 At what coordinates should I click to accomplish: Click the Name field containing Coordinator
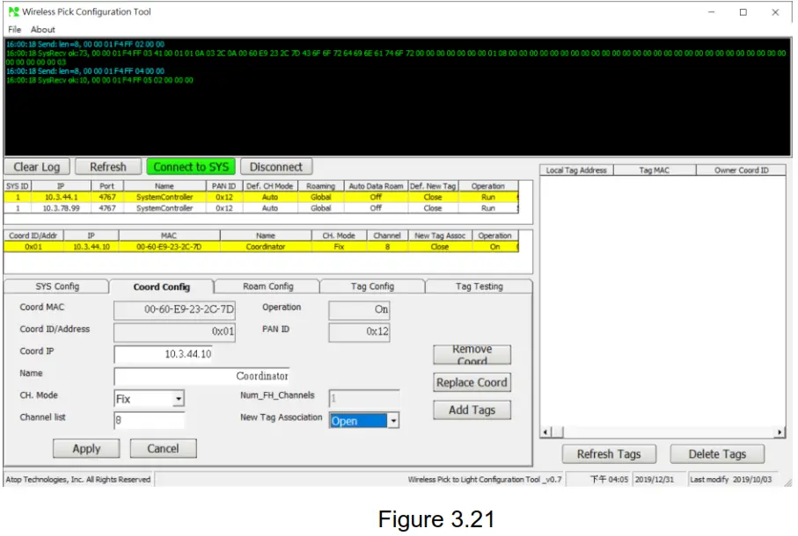click(202, 376)
